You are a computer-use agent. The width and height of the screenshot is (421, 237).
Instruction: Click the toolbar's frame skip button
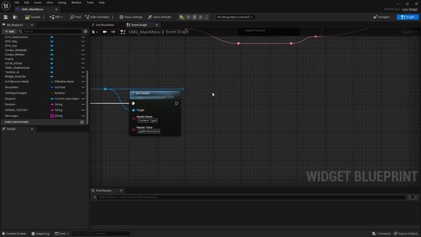click(x=189, y=17)
